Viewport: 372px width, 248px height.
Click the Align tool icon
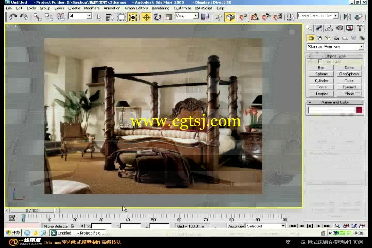coord(359,17)
